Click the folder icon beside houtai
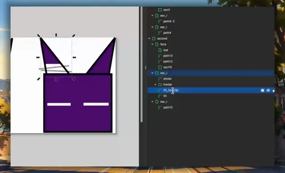This screenshot has height=173, width=285. coord(160,84)
